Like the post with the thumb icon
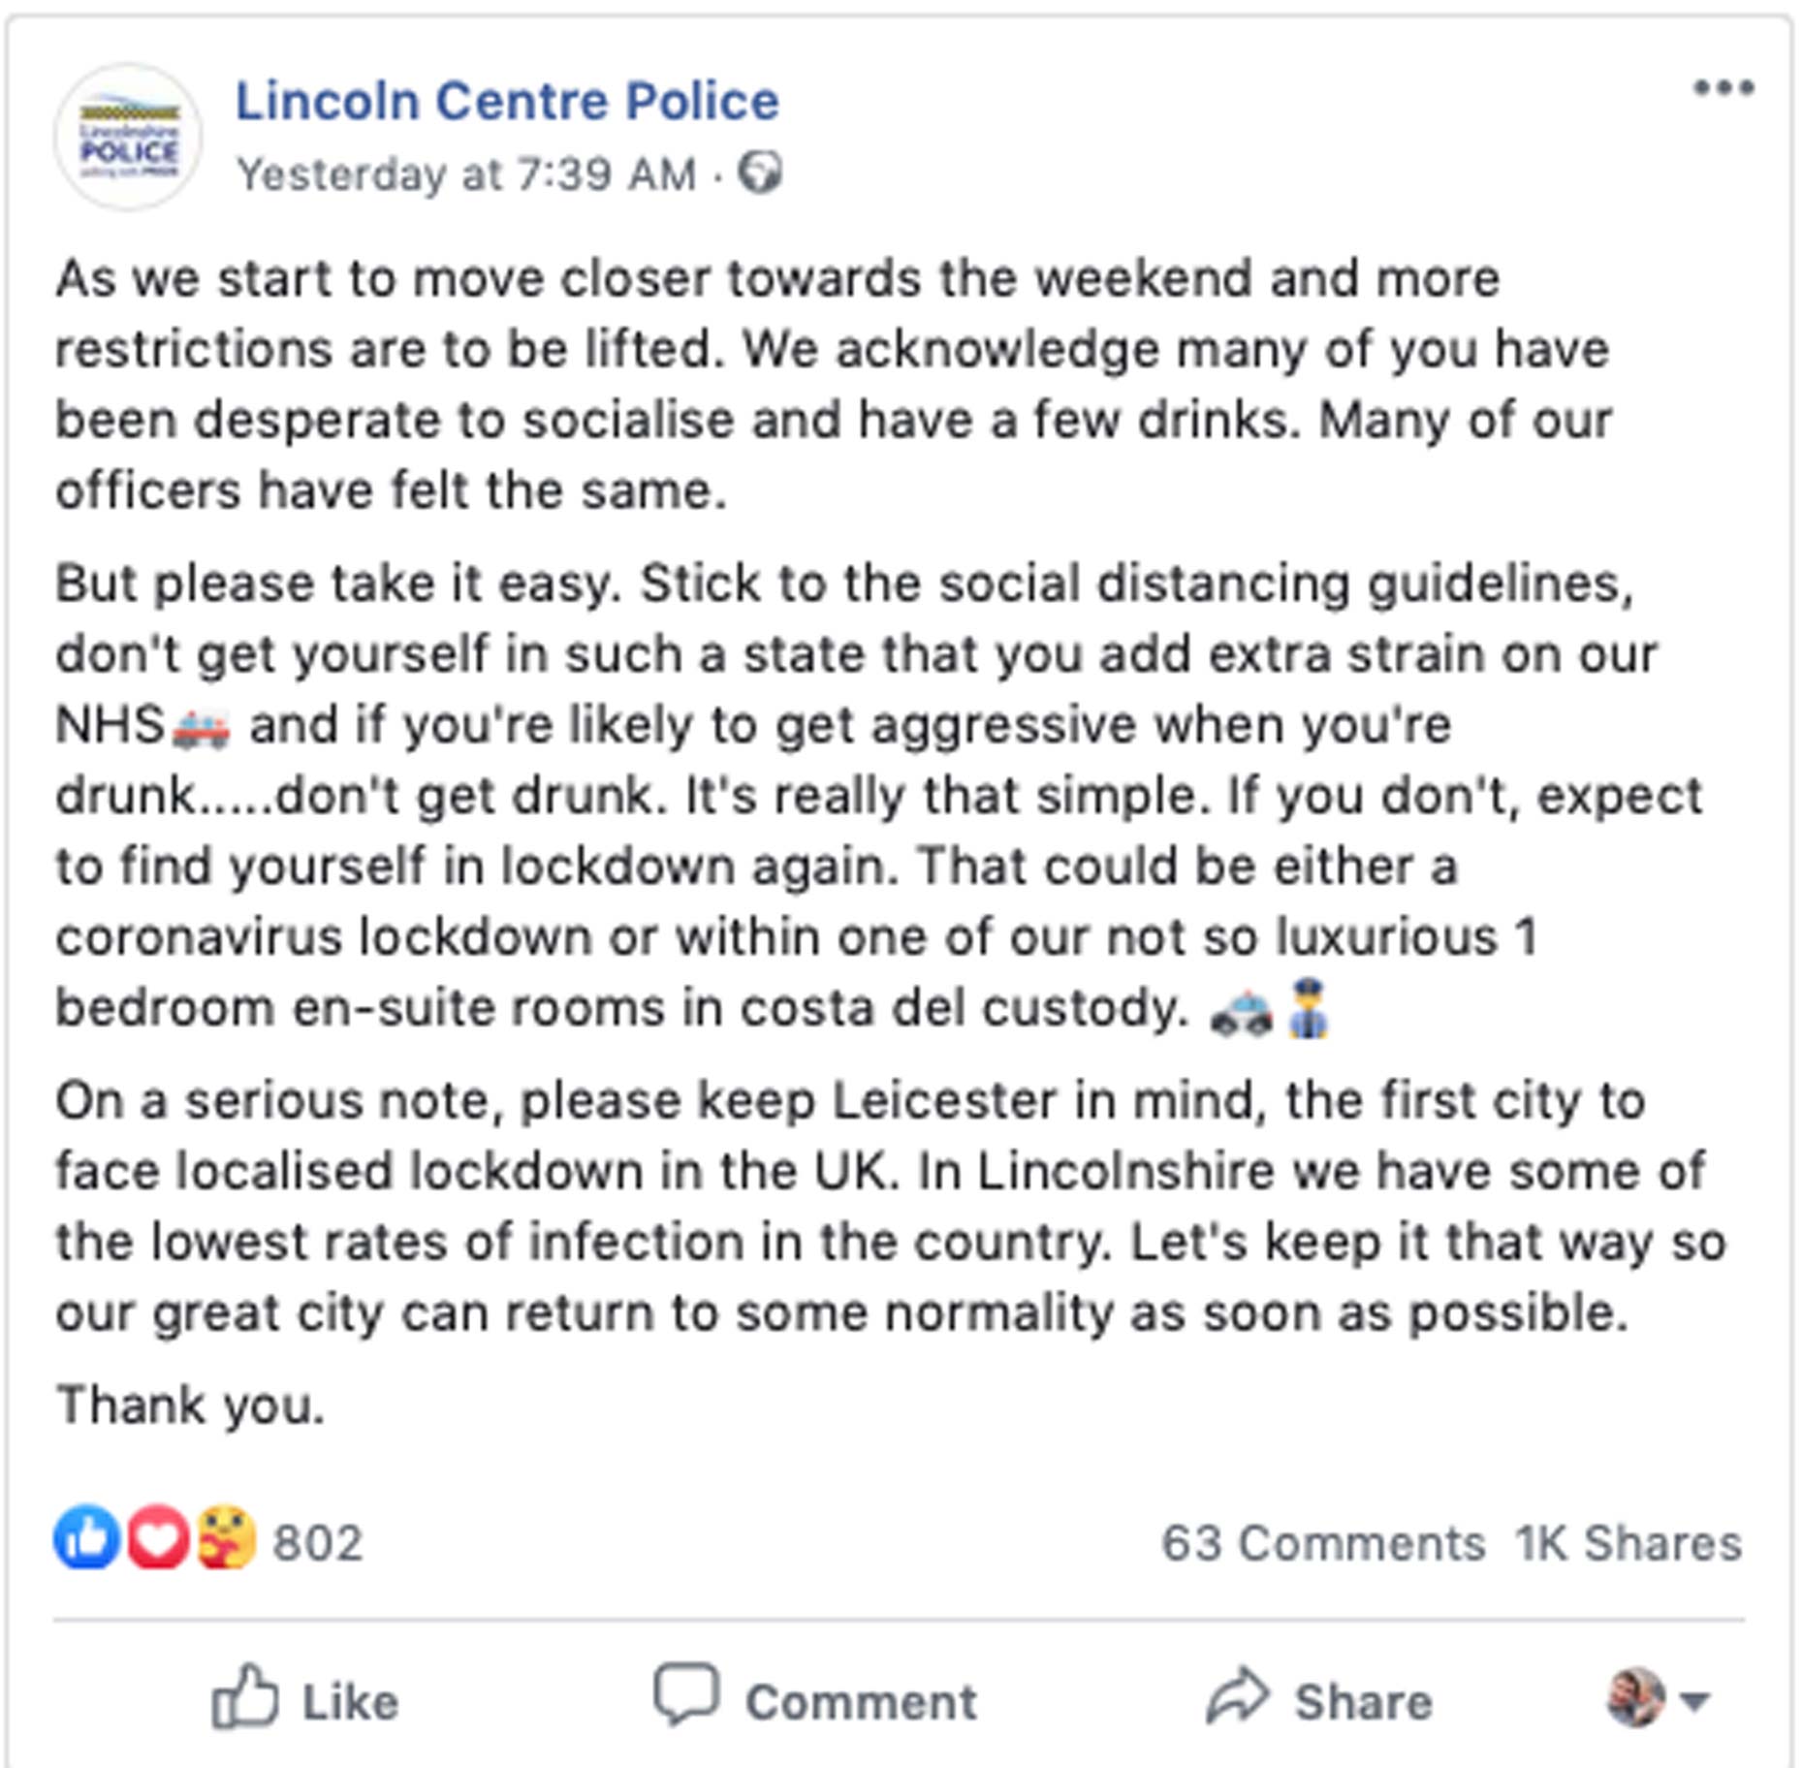 click(x=244, y=1696)
